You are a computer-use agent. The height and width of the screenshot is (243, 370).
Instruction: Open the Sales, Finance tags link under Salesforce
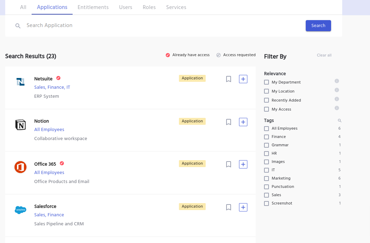point(49,215)
